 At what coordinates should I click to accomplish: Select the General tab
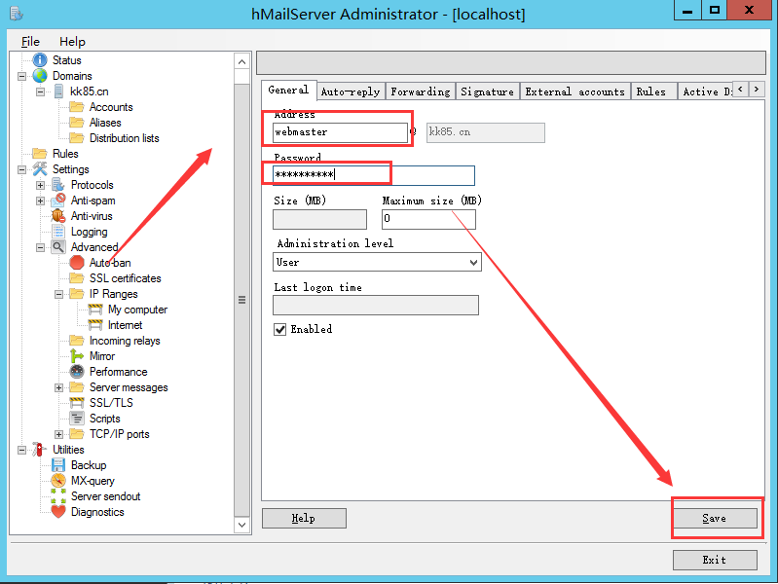click(x=288, y=90)
